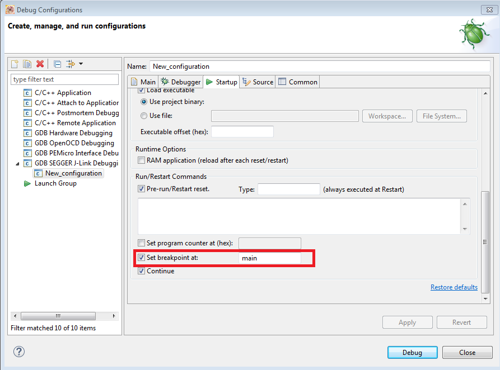
Task: Toggle RAM application checkbox
Action: pyautogui.click(x=141, y=160)
